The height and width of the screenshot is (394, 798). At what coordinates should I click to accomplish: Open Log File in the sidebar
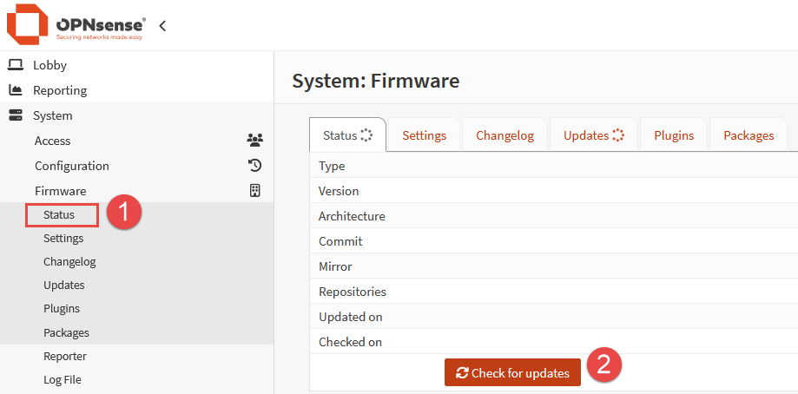pyautogui.click(x=63, y=379)
